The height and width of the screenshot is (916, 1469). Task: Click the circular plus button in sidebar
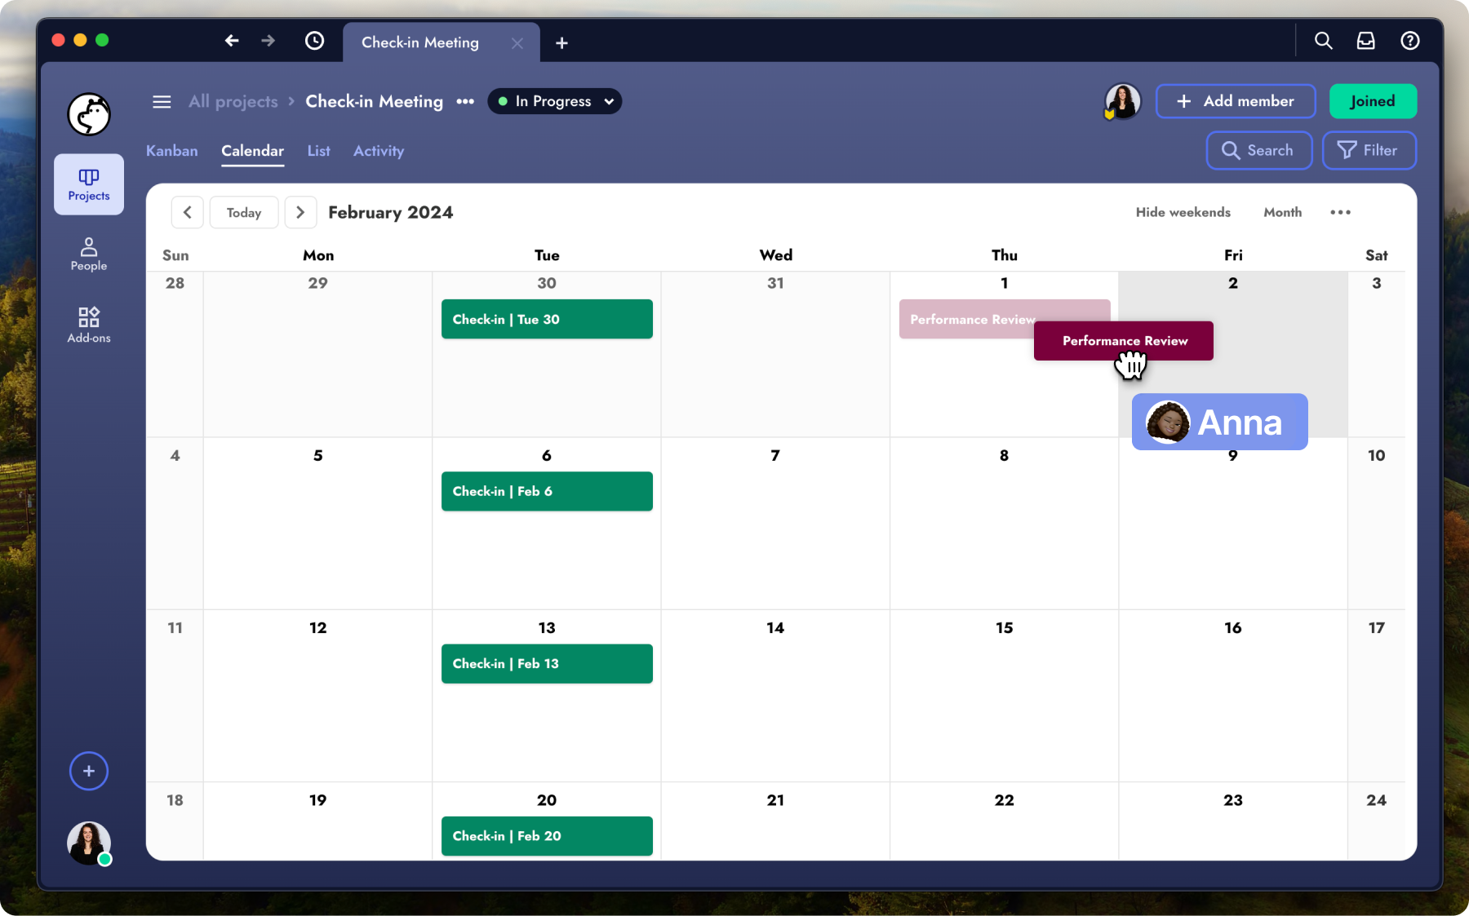89,771
